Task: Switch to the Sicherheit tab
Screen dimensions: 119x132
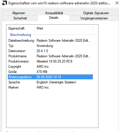Action: [20, 18]
